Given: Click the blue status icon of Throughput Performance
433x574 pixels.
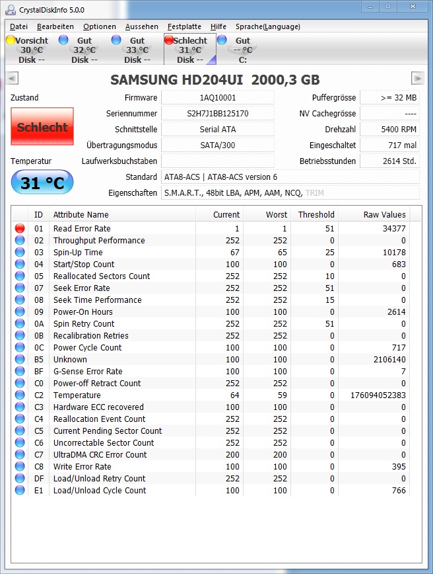Looking at the screenshot, I should [x=20, y=240].
